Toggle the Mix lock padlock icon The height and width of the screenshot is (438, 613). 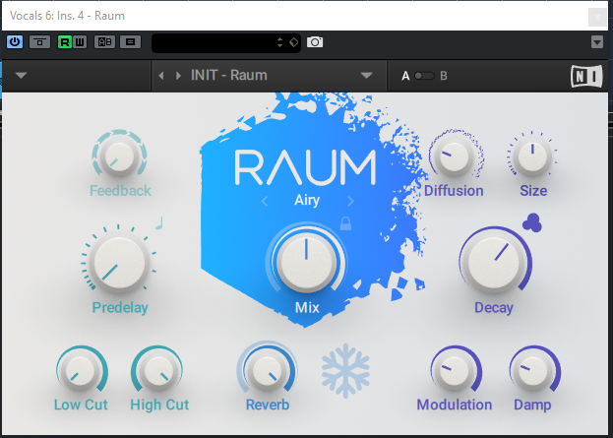(x=345, y=223)
